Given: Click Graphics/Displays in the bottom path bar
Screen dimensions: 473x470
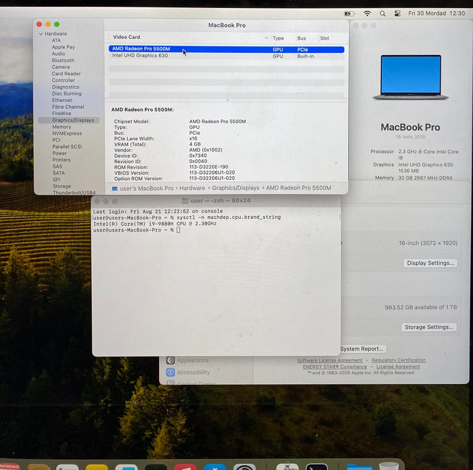Looking at the screenshot, I should tap(235, 188).
